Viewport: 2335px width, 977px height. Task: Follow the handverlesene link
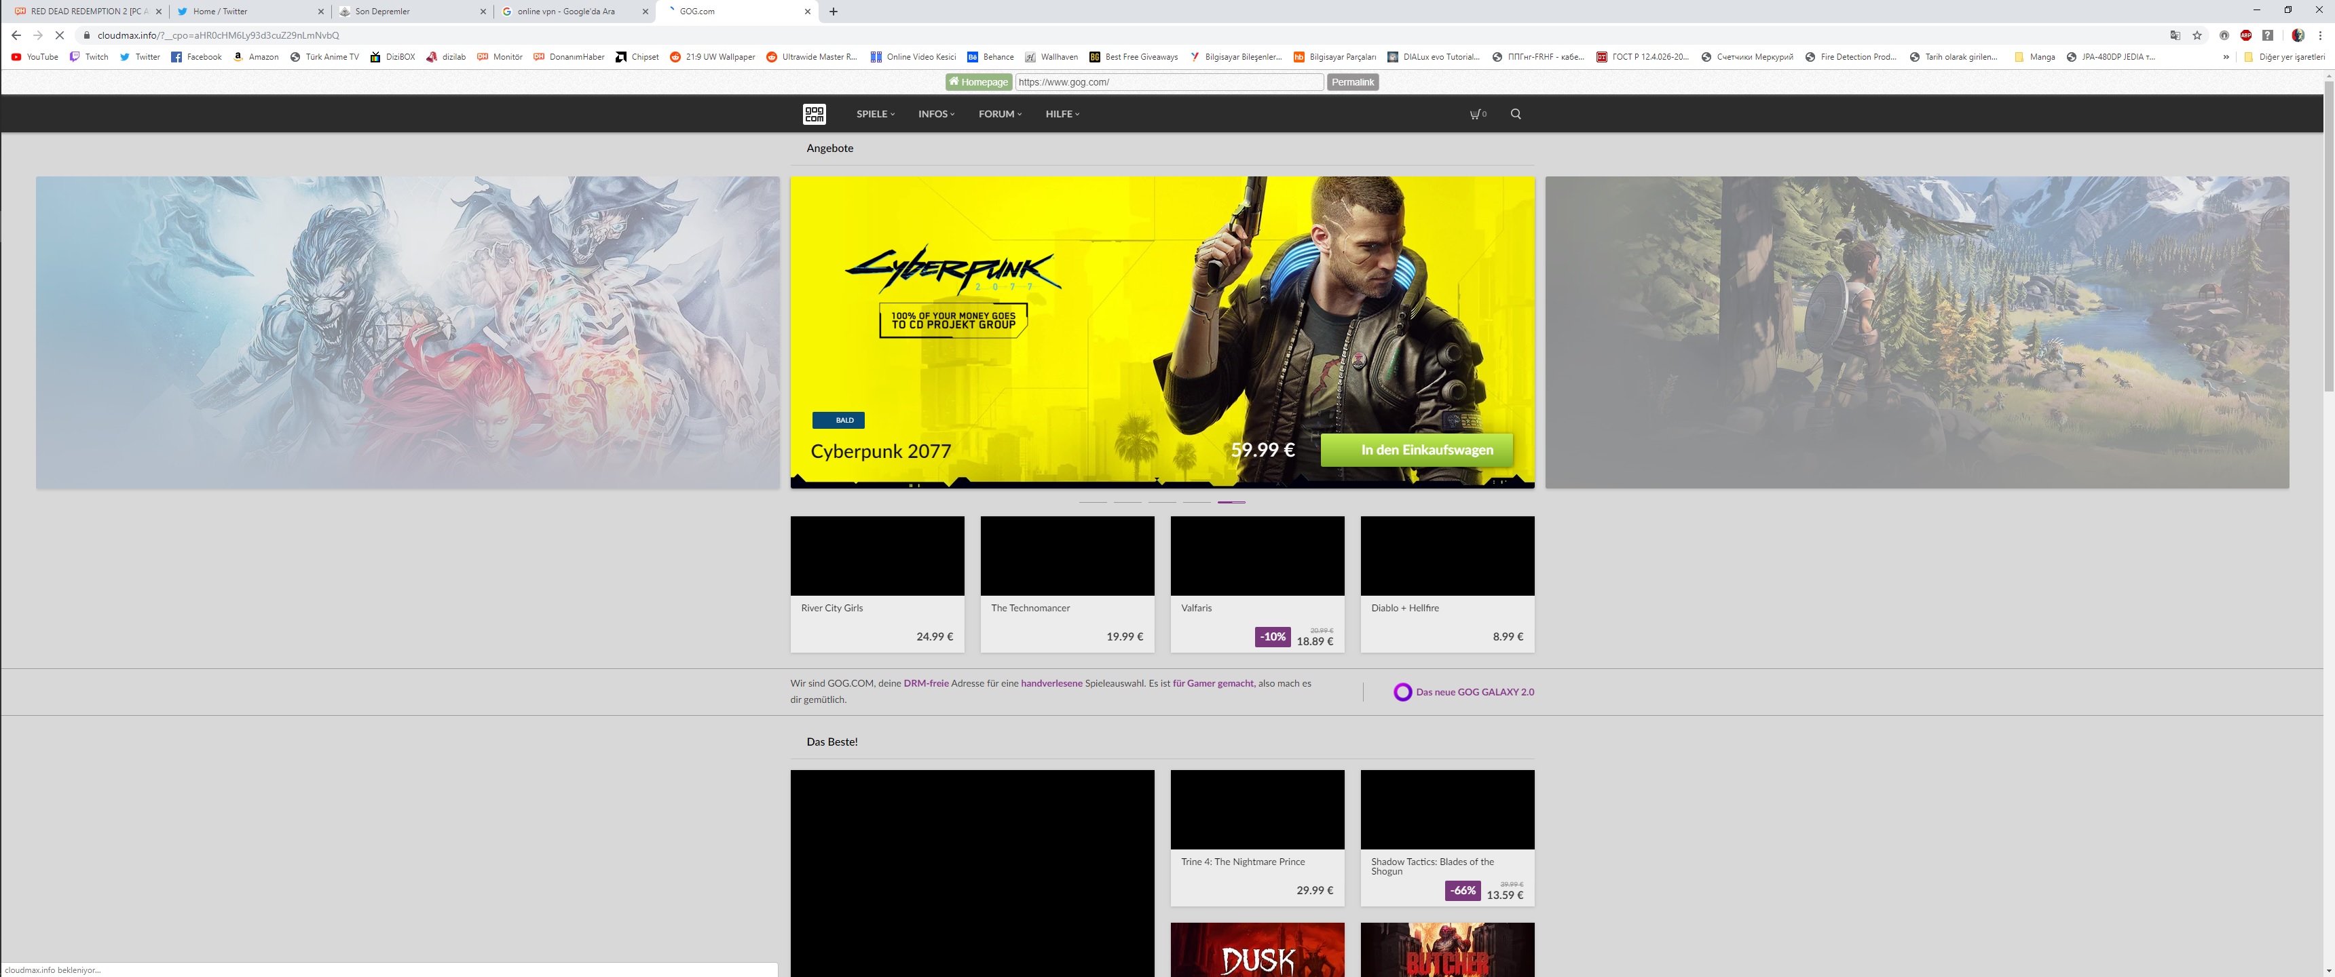point(1051,685)
